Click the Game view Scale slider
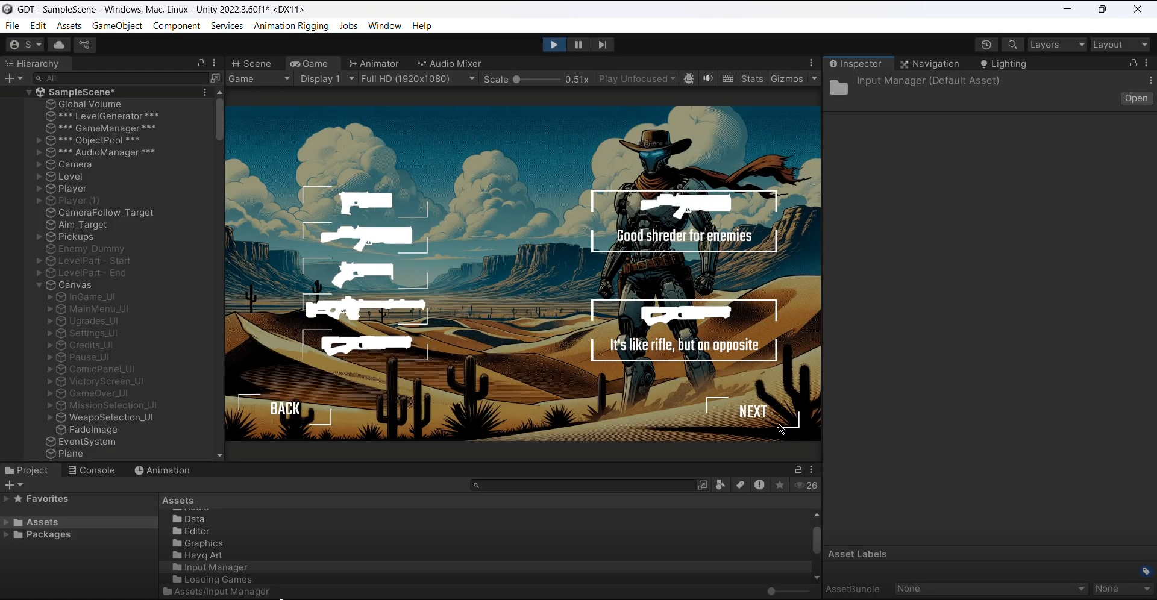 [538, 79]
